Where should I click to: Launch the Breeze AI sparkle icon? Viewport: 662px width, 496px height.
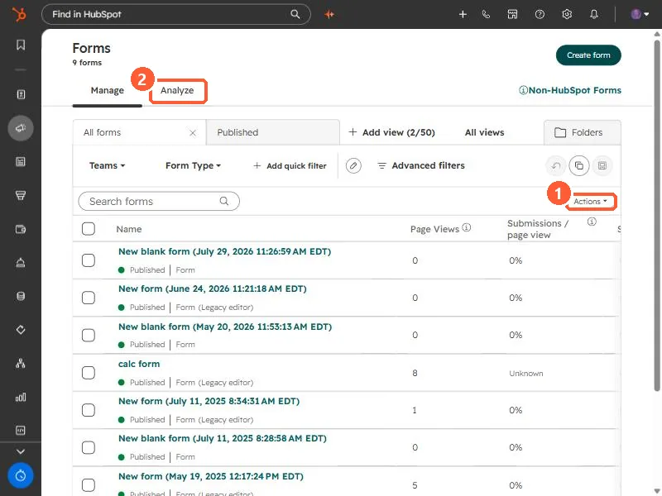329,14
